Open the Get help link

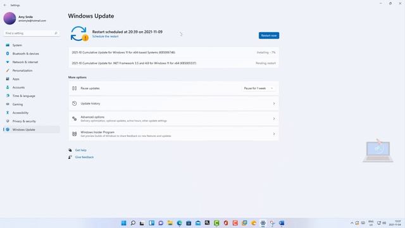point(81,150)
